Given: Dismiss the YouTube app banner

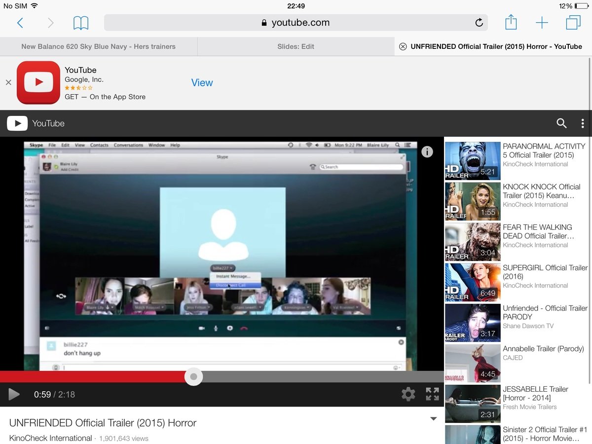Looking at the screenshot, I should (x=8, y=82).
